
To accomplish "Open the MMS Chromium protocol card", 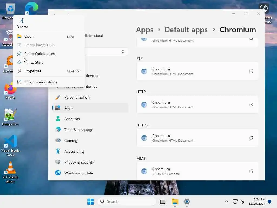I will click(x=197, y=171).
